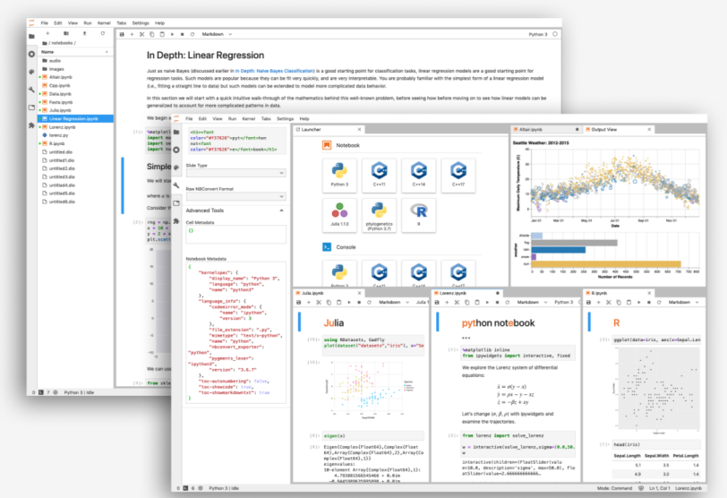Switch to the Launcher tab
Viewport: 727px width, 498px height.
pos(329,129)
